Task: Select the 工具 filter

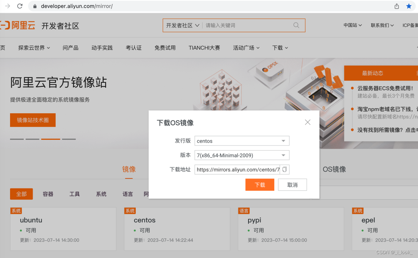Action: [x=75, y=194]
